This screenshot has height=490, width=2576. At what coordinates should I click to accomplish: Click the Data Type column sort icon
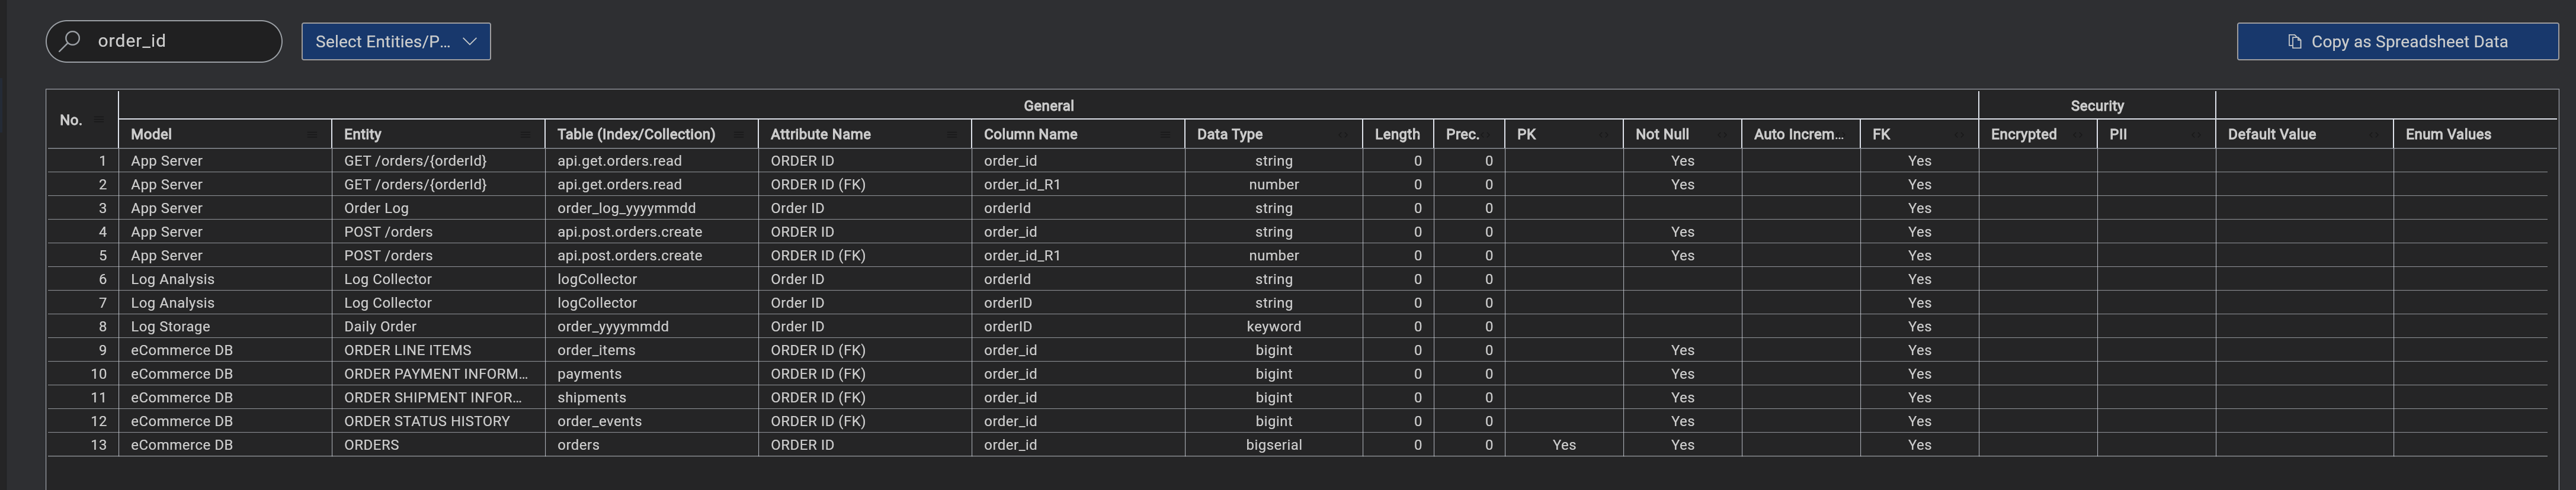tap(1343, 135)
